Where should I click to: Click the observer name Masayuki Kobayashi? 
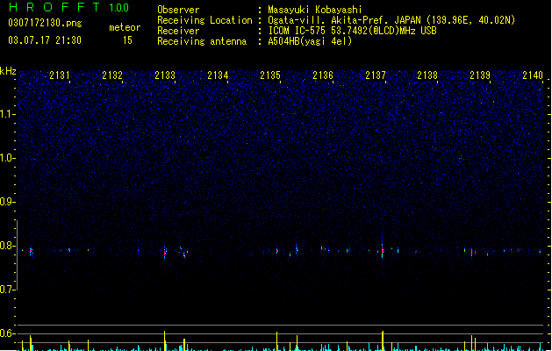coord(315,10)
